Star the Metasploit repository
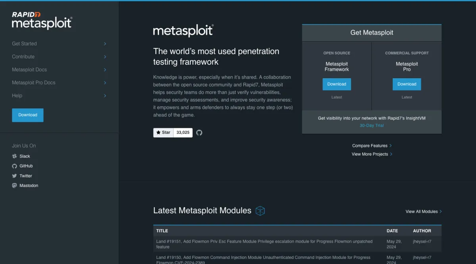Screen dimensions: 476x264 click(163, 133)
